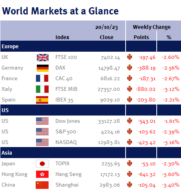Screen dimensions: 181x190
Task: Click the Hang Seng down arrow icon
Action: tap(129, 174)
